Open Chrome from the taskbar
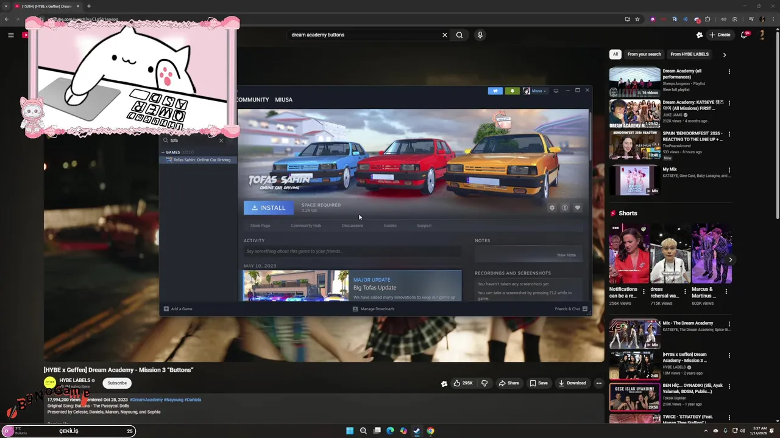This screenshot has height=438, width=780. point(430,431)
